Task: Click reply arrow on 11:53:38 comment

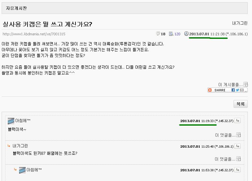Action: (237, 170)
